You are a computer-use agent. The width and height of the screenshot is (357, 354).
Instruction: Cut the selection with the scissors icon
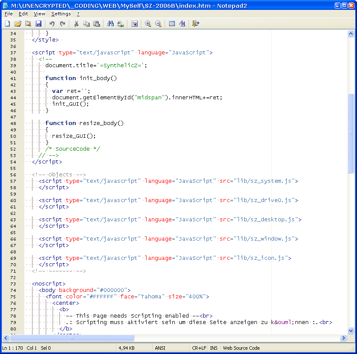(76, 24)
